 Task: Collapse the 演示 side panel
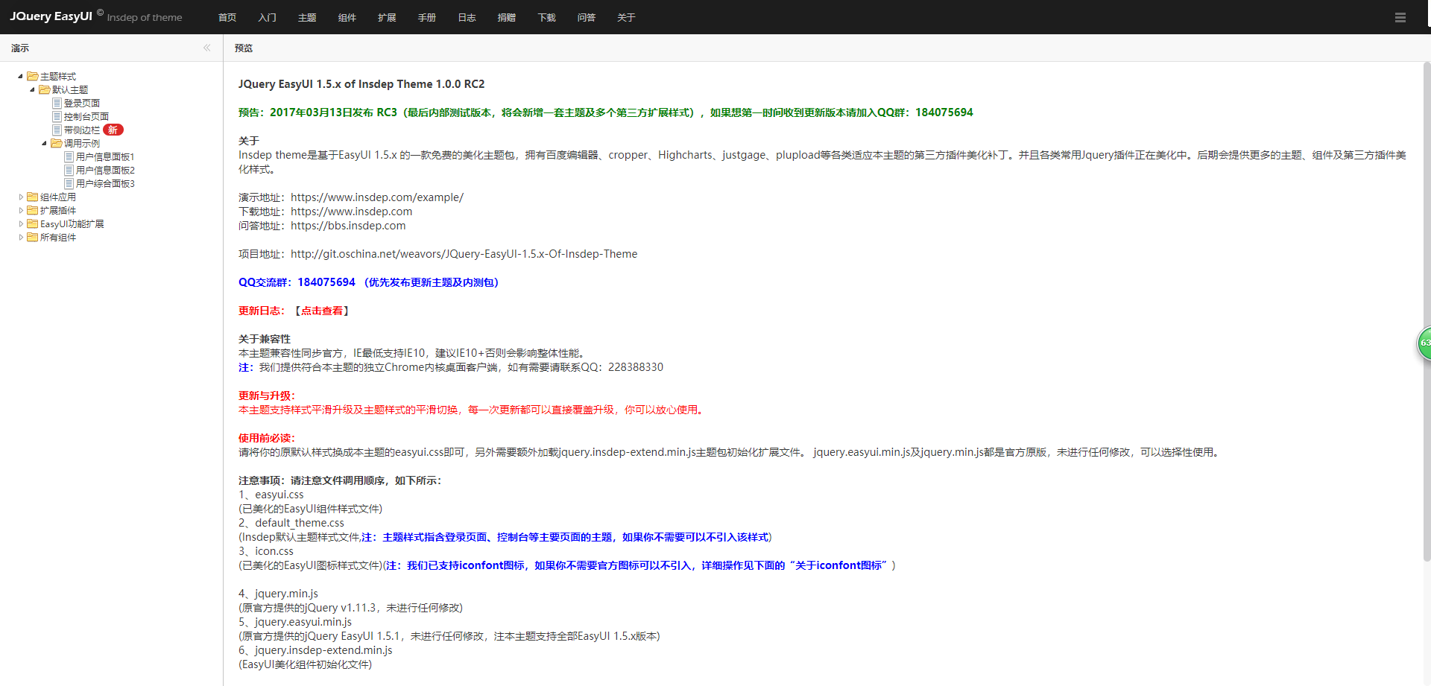pyautogui.click(x=206, y=48)
